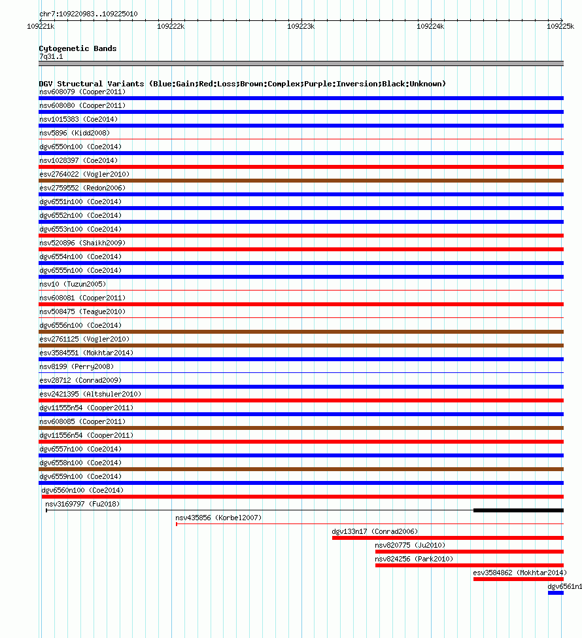Click the nsv5896 (Kidd2008) label
The image size is (582, 638).
(x=75, y=133)
